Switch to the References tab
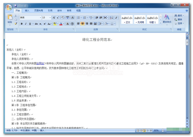The height and width of the screenshot is (137, 193). click(50, 11)
